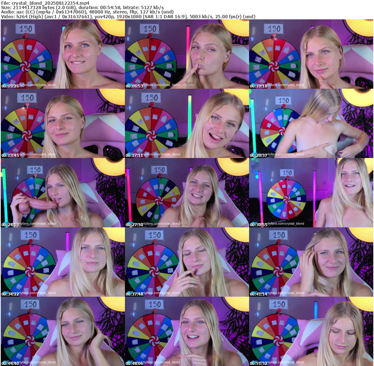The height and width of the screenshot is (366, 374).
Task: Select the thumbnail labeled 00:27:30
Action: pyautogui.click(x=187, y=193)
